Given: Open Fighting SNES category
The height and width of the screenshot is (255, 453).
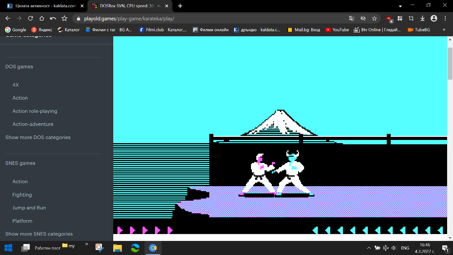Looking at the screenshot, I should [22, 195].
